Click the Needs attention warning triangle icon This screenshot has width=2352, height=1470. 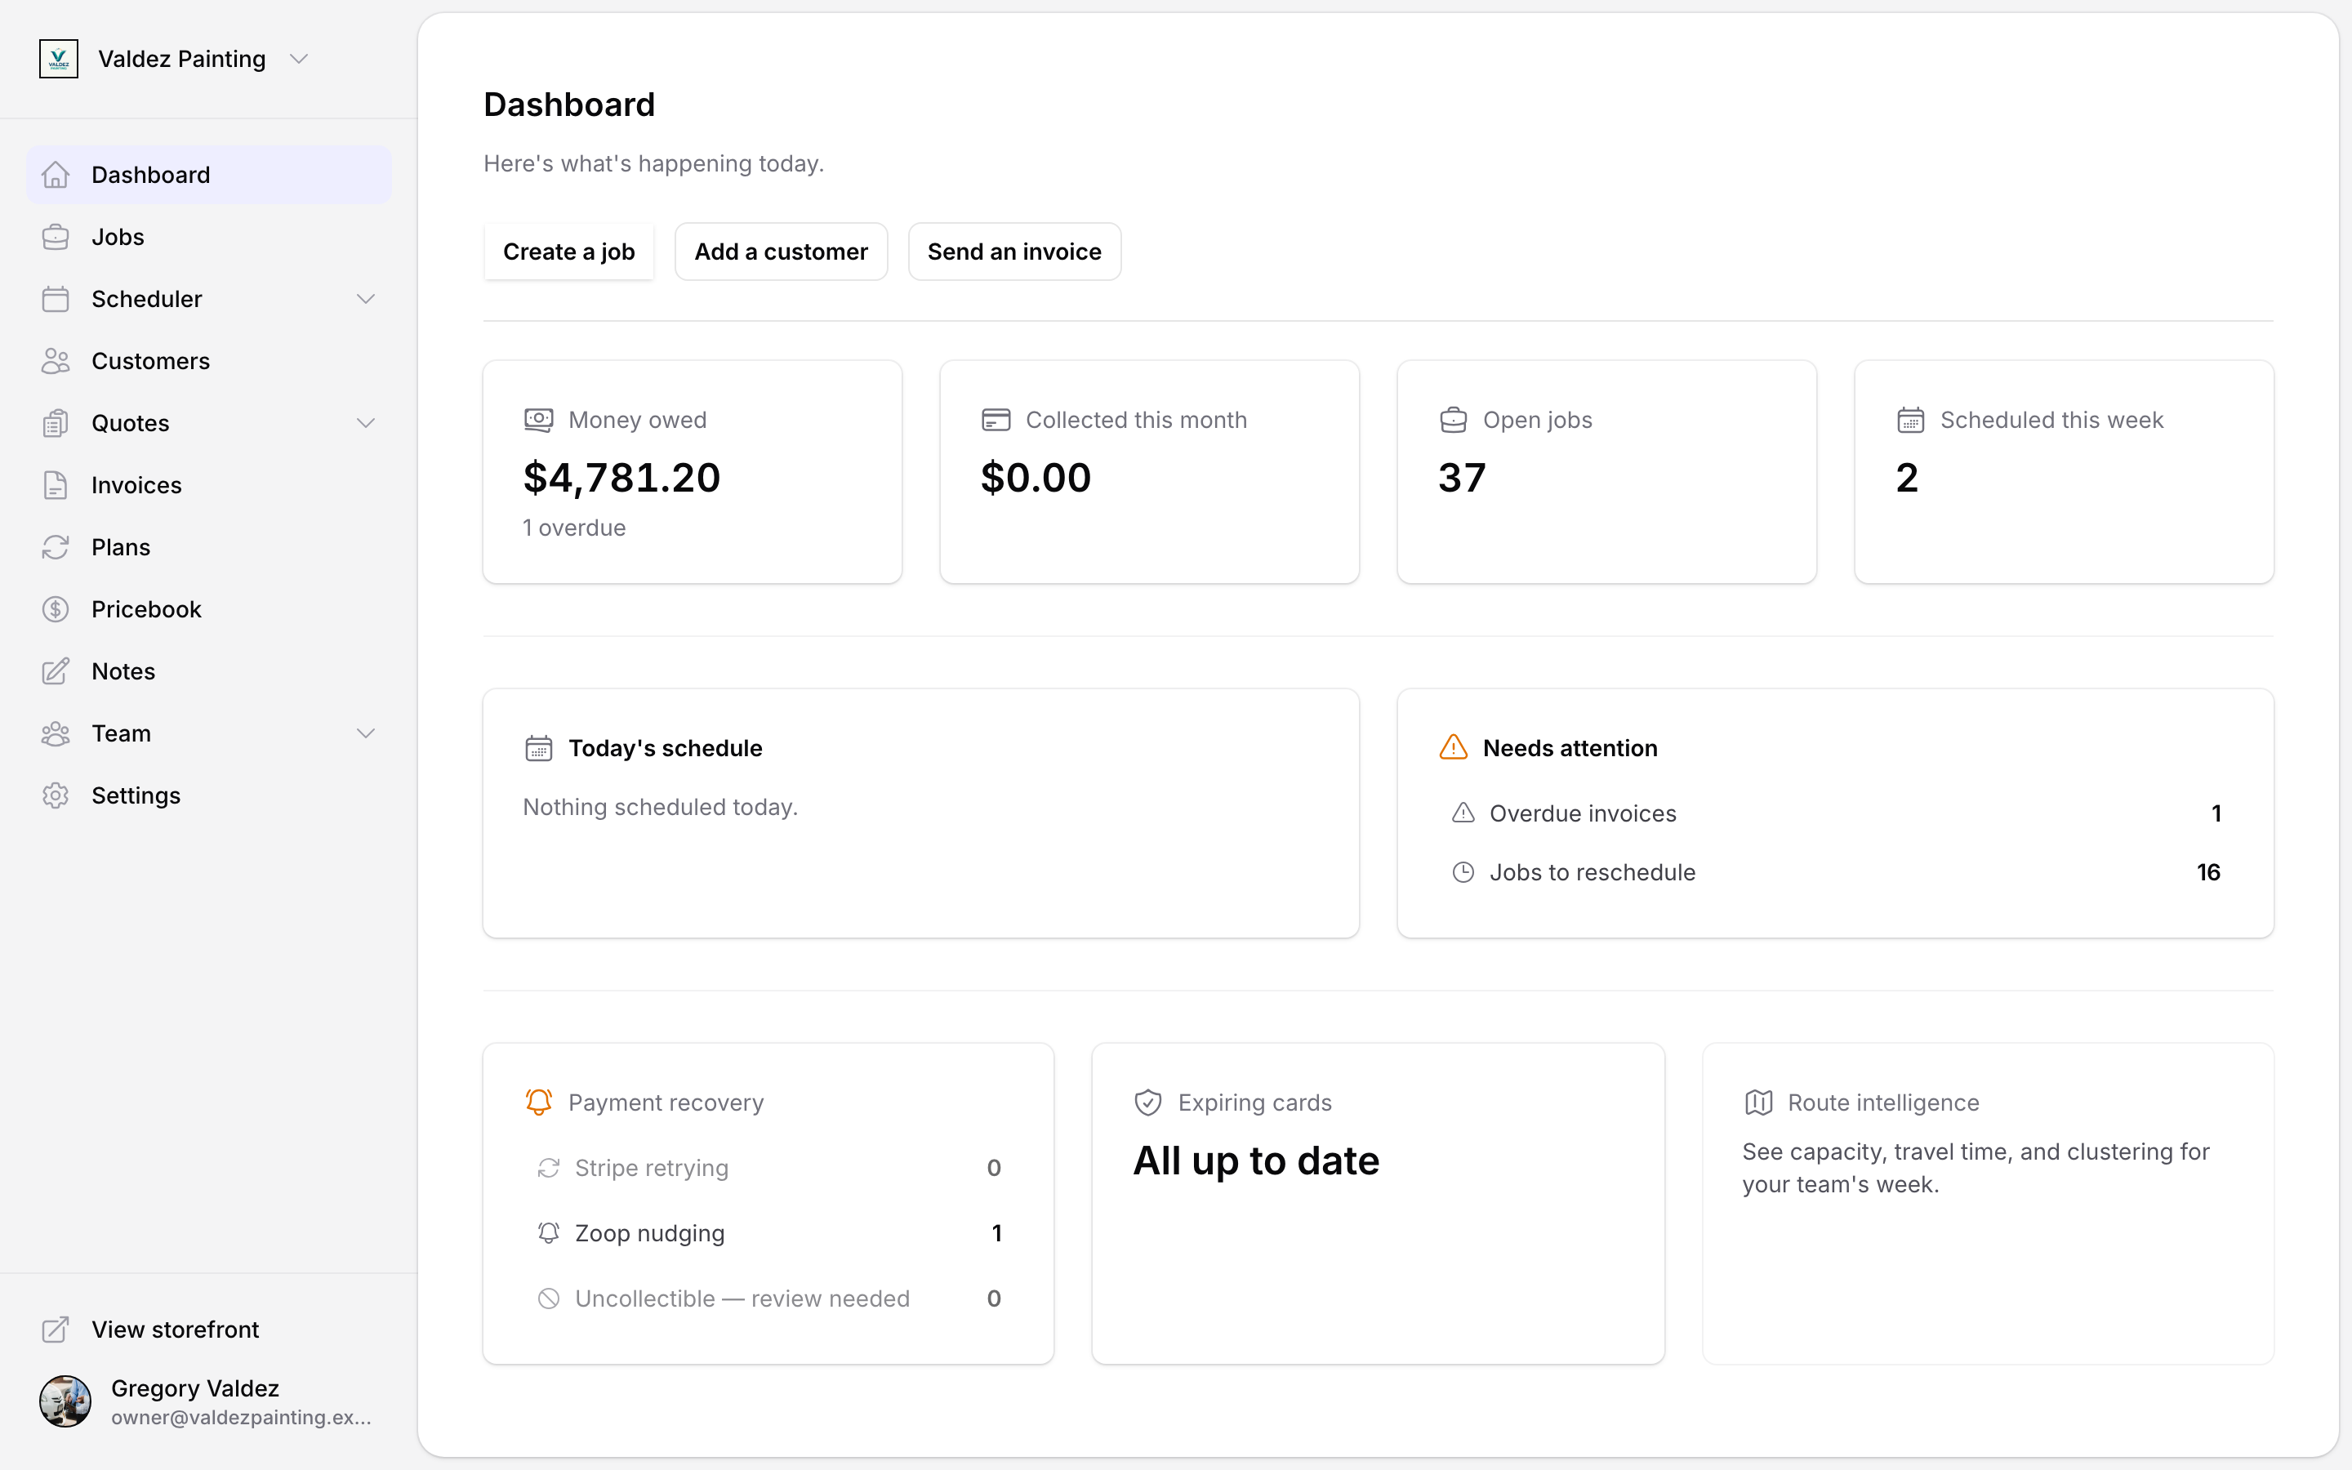point(1453,747)
